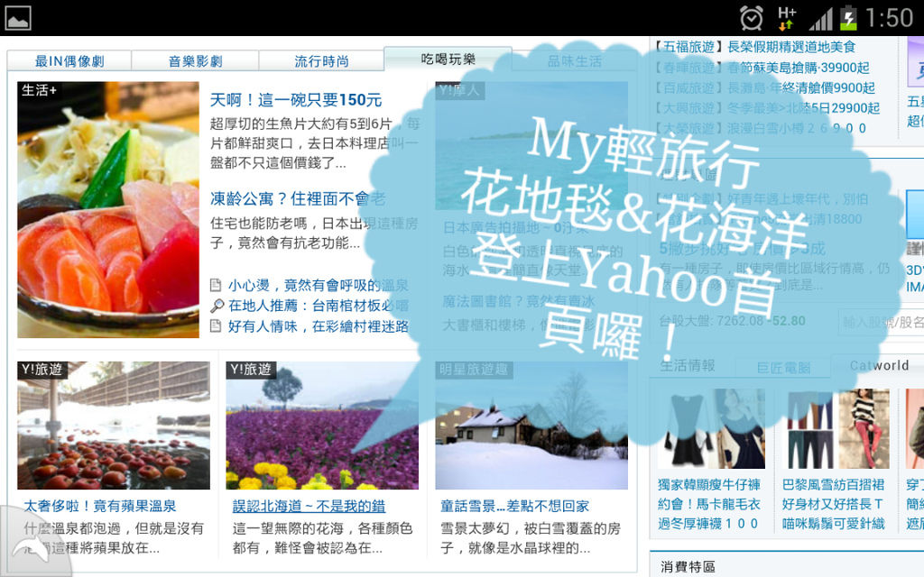Switch to the 流行時尚 tab
Image resolution: width=924 pixels, height=577 pixels.
coord(322,61)
